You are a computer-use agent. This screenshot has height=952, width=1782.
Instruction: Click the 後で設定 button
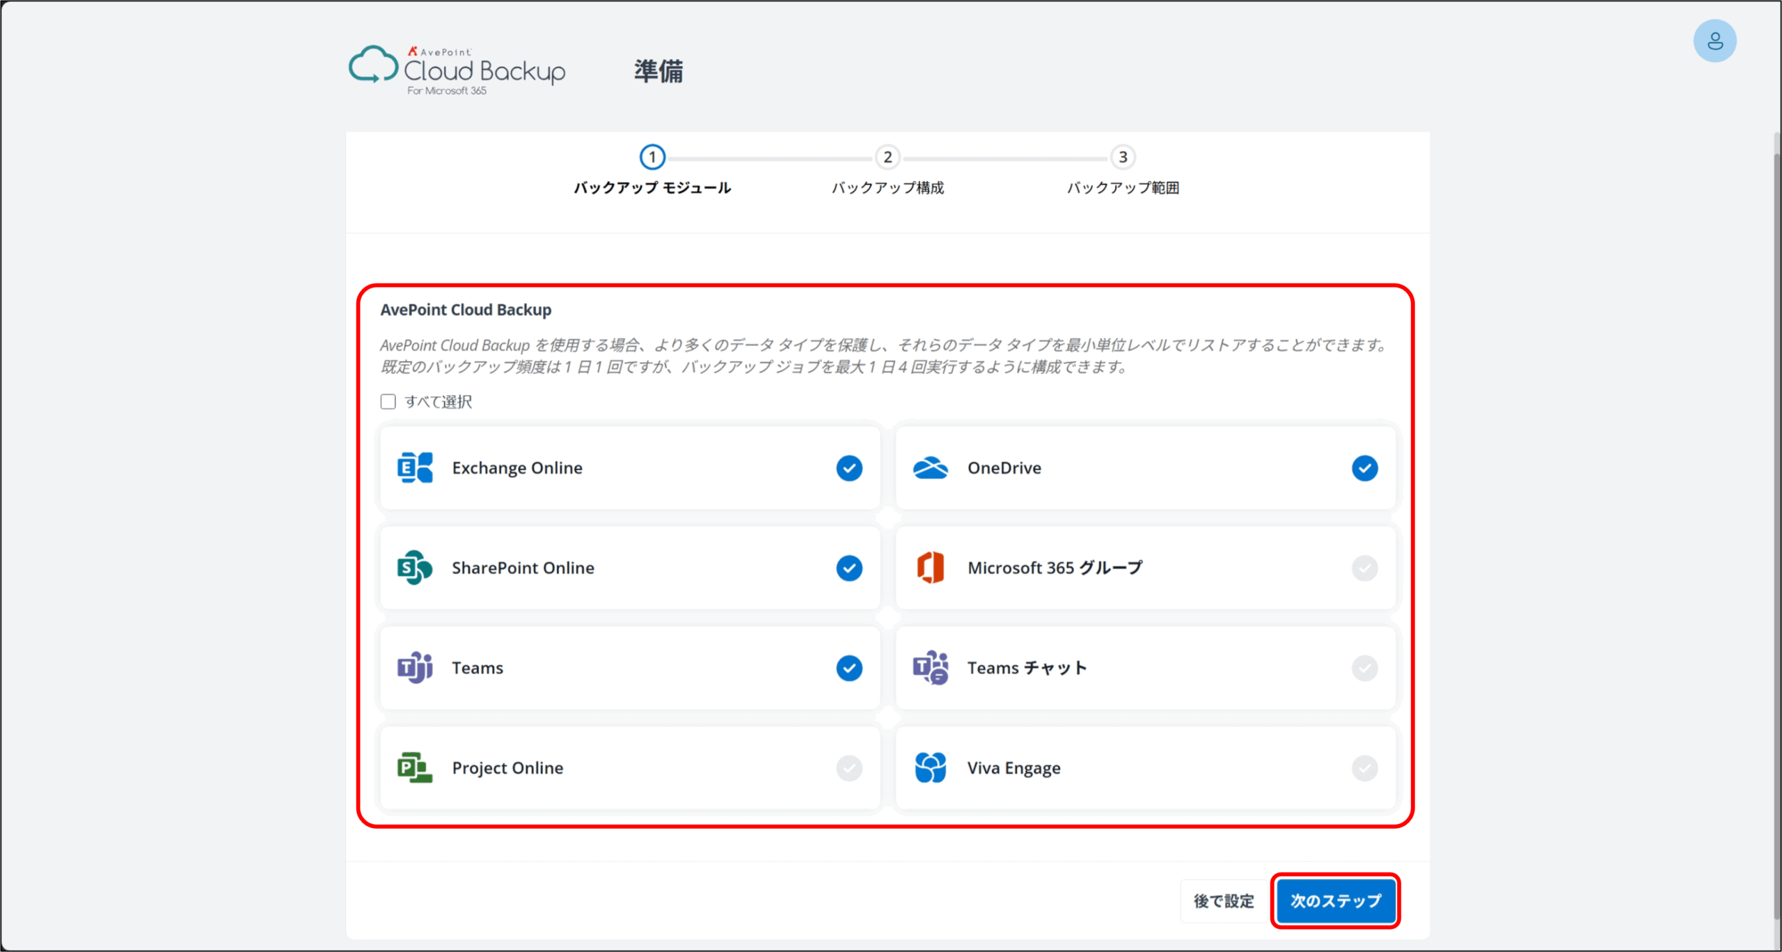pos(1224,900)
